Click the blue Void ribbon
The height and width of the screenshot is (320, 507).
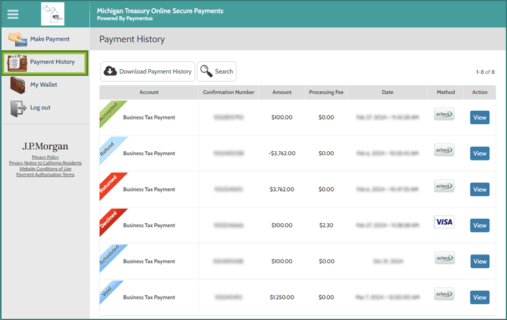107,291
